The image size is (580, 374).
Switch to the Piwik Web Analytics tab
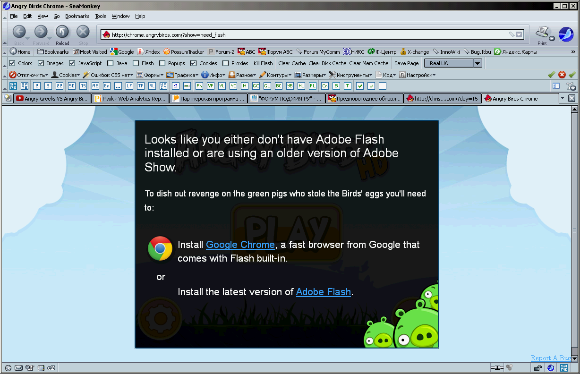pos(130,99)
